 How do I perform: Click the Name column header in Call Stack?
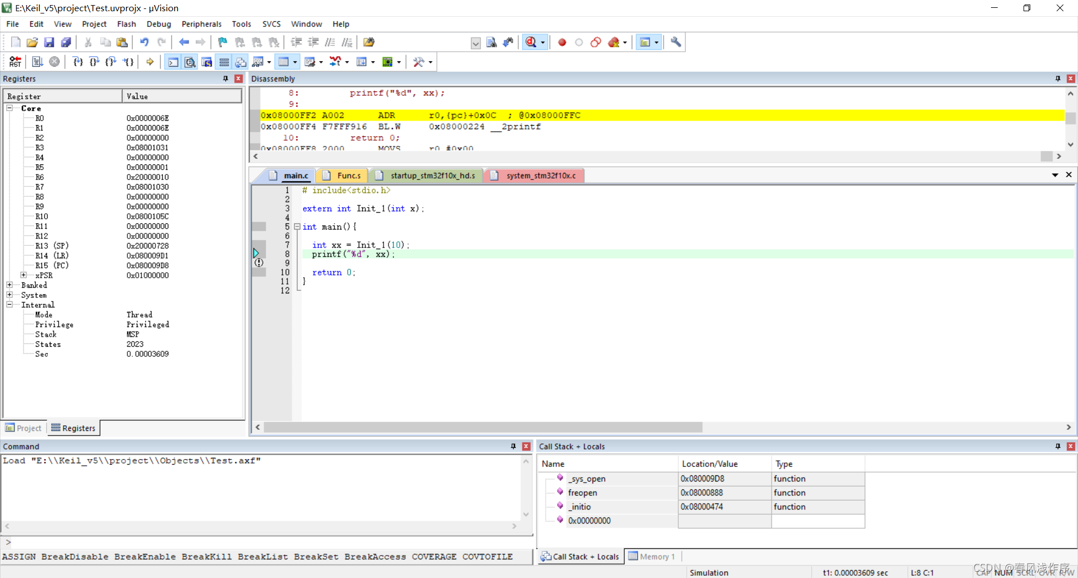pyautogui.click(x=608, y=464)
